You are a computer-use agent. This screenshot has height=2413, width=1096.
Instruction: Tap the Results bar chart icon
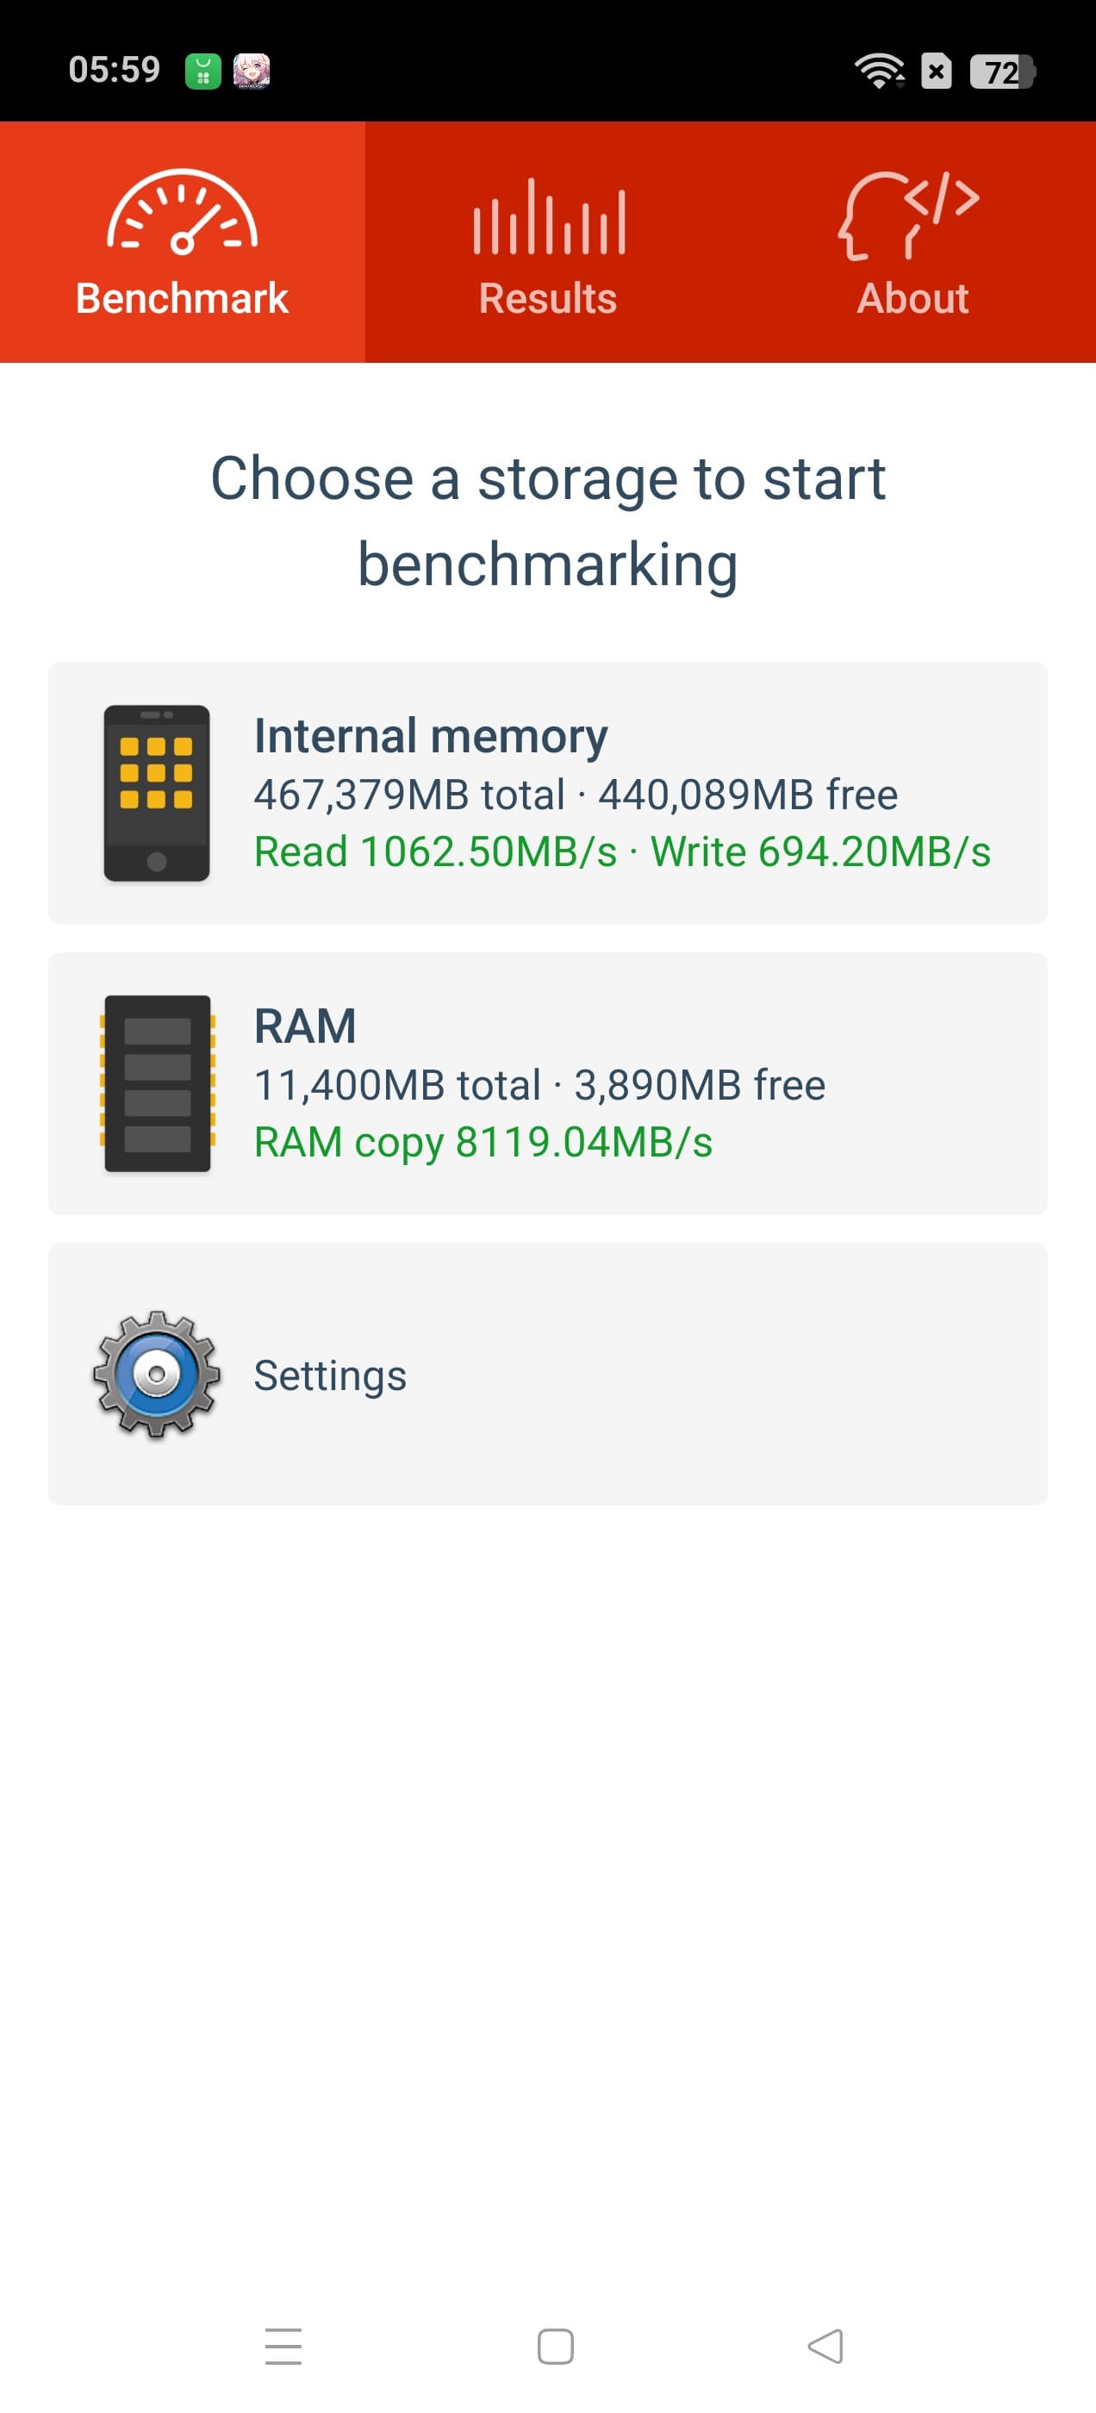tap(548, 216)
